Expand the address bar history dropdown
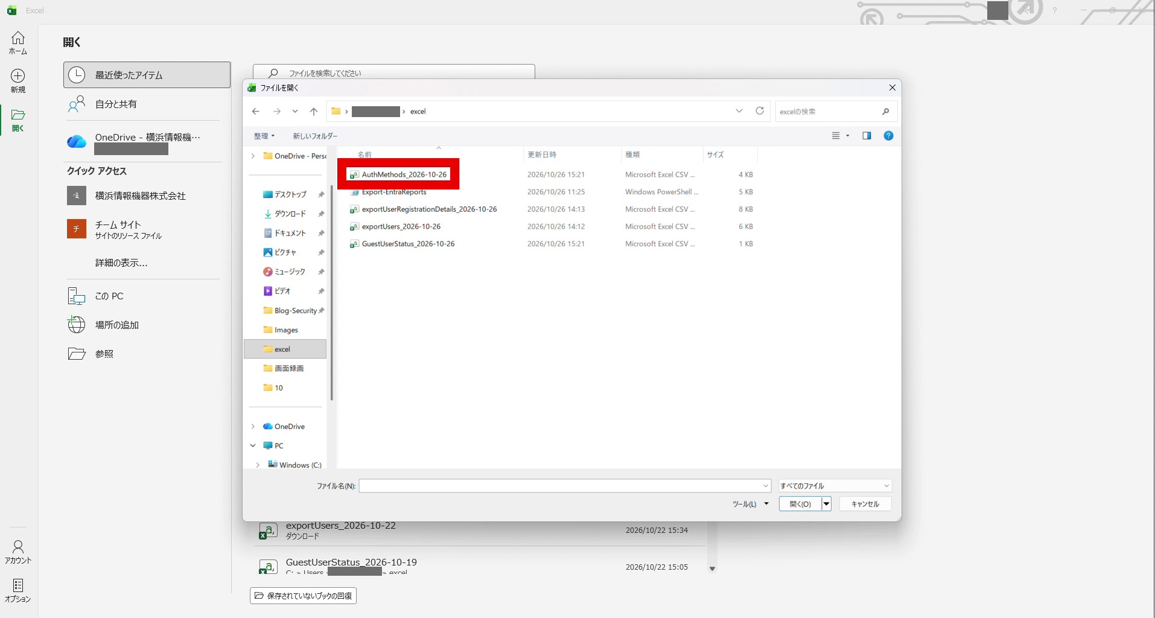This screenshot has width=1155, height=618. 739,111
